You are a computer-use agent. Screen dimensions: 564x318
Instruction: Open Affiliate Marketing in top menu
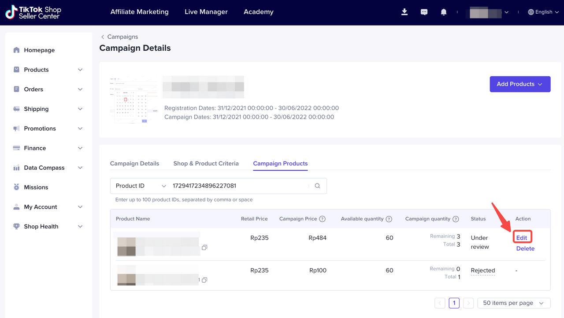tap(139, 12)
